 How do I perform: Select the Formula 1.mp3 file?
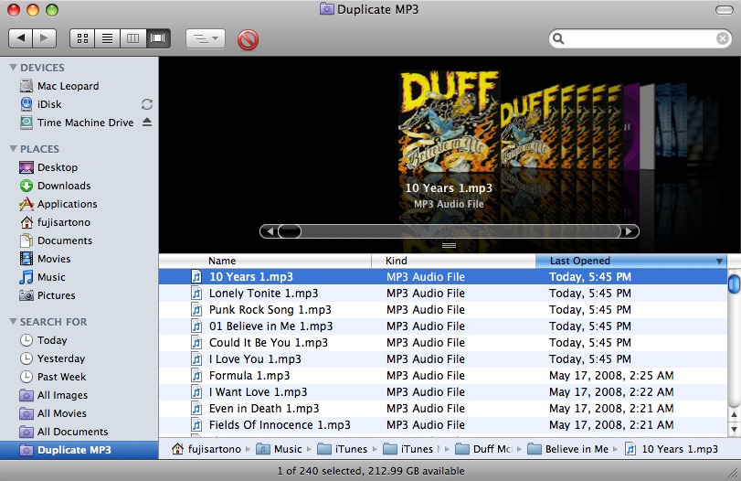[443, 376]
